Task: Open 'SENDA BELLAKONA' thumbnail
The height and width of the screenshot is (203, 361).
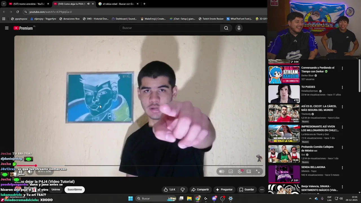Action: (284, 174)
